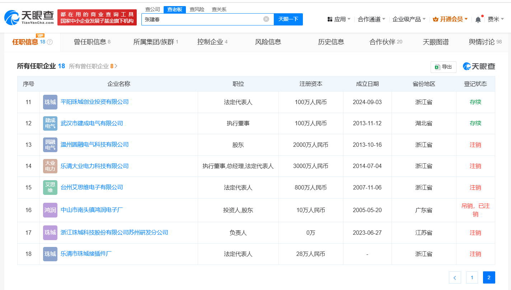Clear the search box with X icon
This screenshot has height=290, width=511.
pos(266,19)
